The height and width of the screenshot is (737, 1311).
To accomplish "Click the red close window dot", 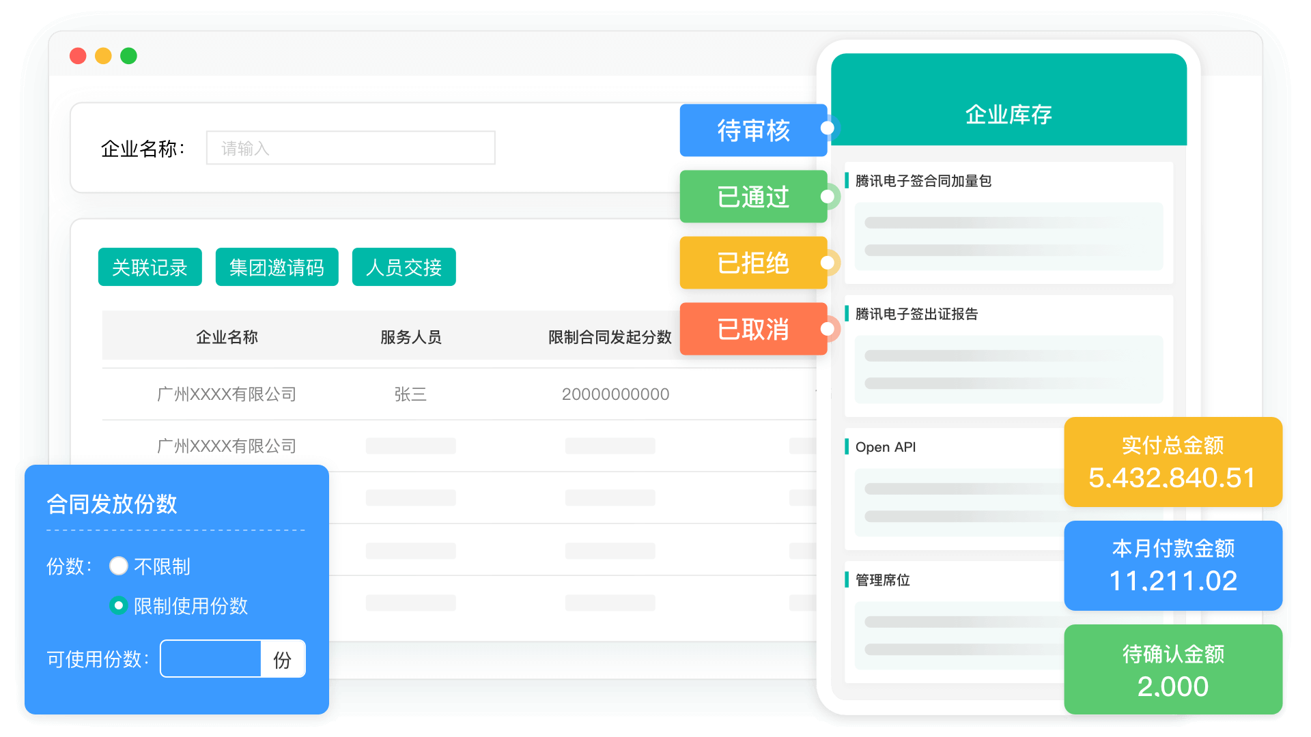I will tap(78, 56).
